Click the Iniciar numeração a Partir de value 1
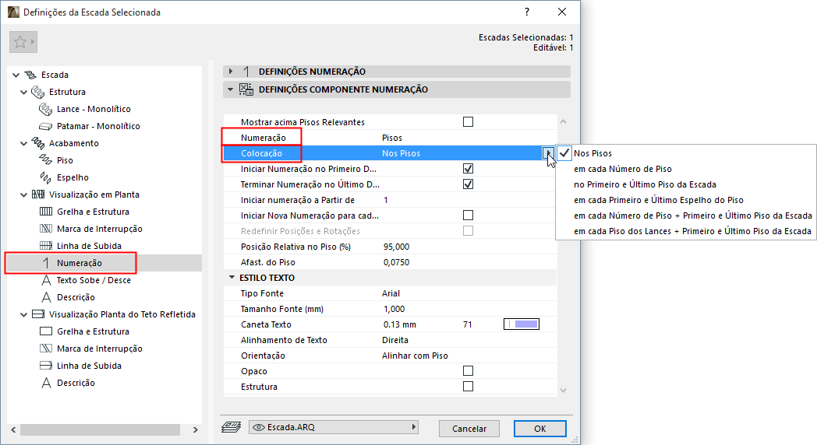The width and height of the screenshot is (817, 445). [386, 200]
